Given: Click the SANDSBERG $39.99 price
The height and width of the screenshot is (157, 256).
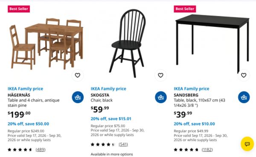Looking at the screenshot, I should point(183,114).
